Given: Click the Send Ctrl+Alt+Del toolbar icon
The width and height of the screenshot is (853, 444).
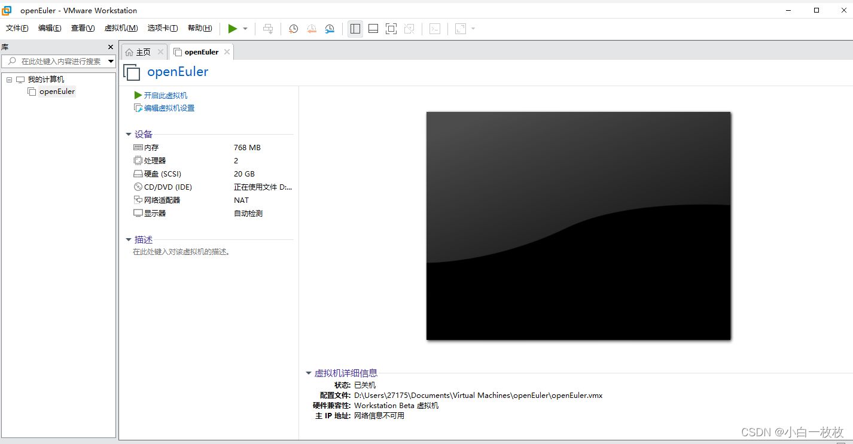Looking at the screenshot, I should tap(268, 29).
